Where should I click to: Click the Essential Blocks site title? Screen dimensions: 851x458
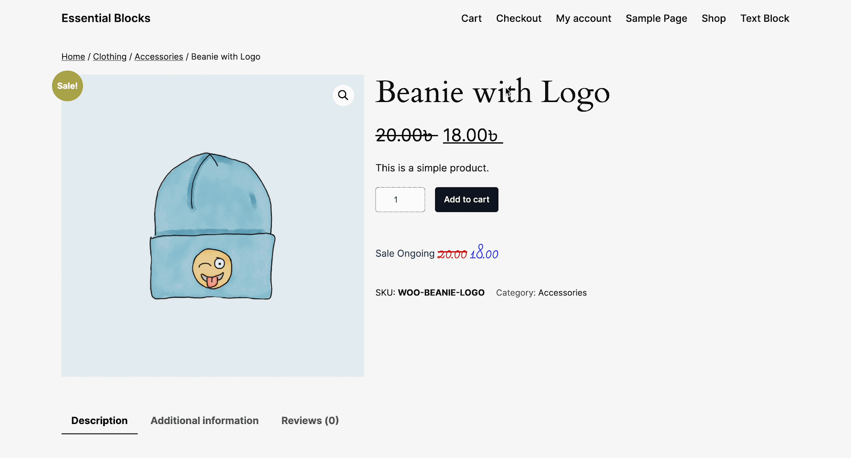coord(105,18)
